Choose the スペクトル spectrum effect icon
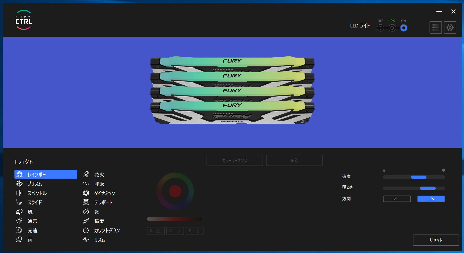The width and height of the screenshot is (464, 253). point(19,193)
